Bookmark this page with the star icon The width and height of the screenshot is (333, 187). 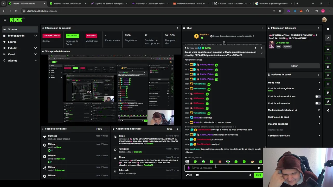[280, 11]
